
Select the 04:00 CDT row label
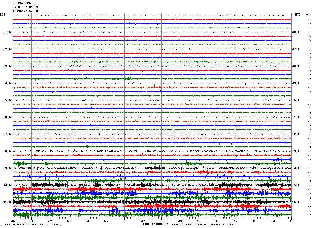click(8, 83)
